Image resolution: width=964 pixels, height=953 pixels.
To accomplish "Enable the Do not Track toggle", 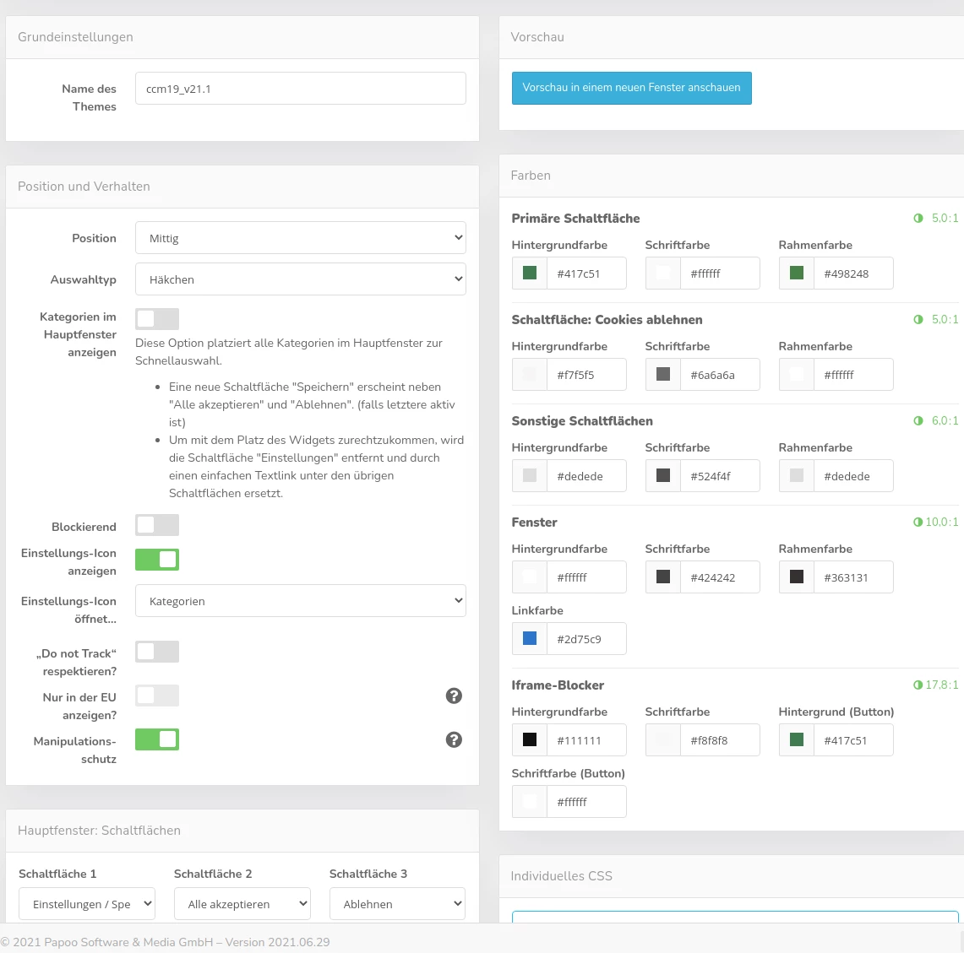I will 157,652.
